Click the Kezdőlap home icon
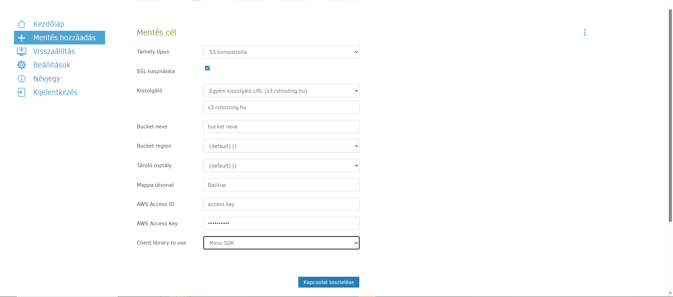 click(x=21, y=24)
